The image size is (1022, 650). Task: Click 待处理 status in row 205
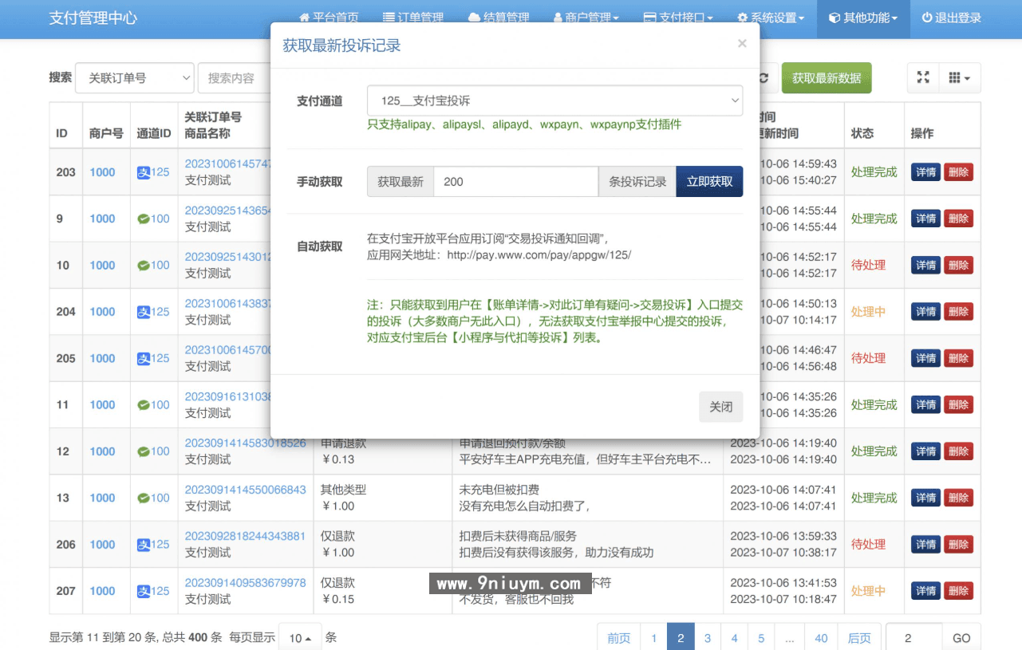tap(868, 358)
